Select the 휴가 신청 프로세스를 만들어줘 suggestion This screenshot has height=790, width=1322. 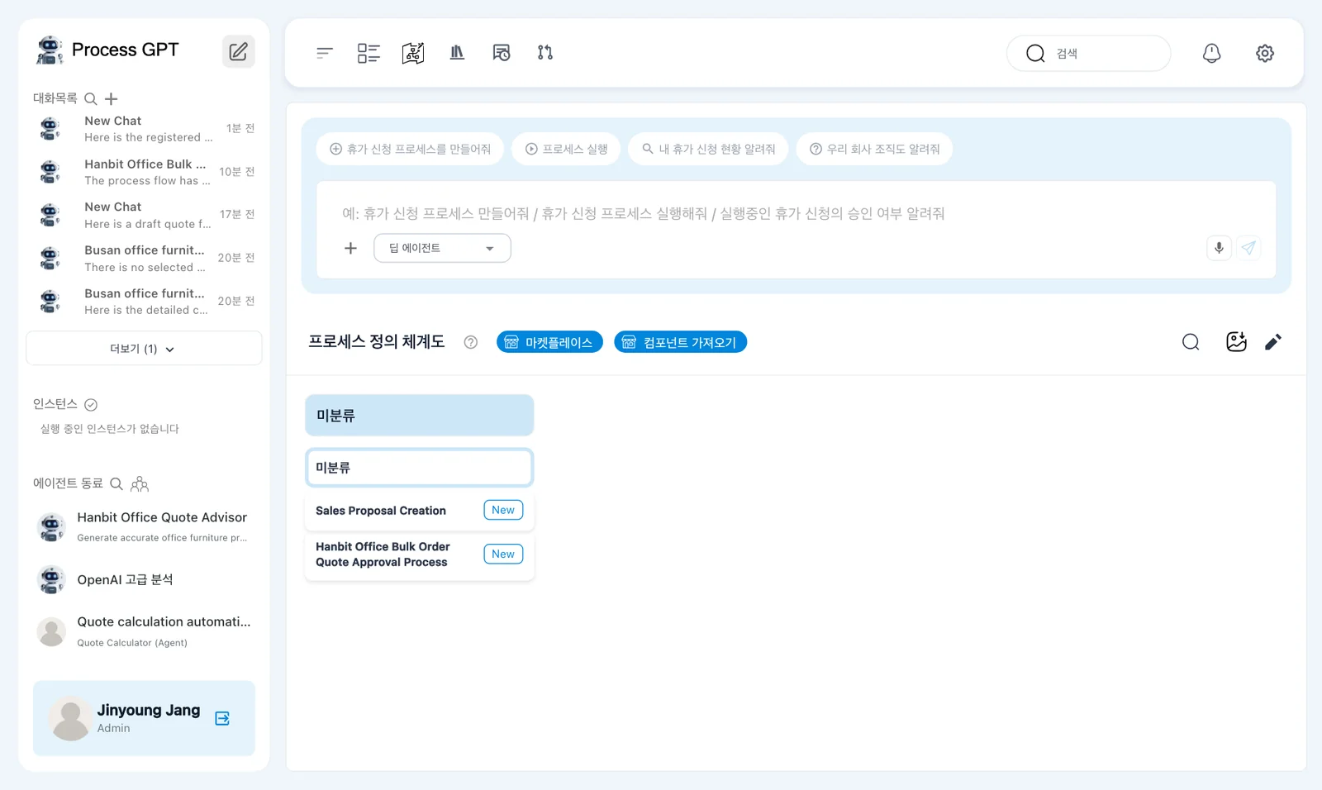click(410, 150)
